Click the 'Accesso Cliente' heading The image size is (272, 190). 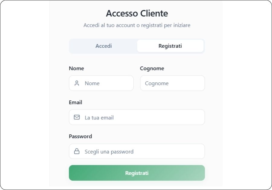[137, 13]
